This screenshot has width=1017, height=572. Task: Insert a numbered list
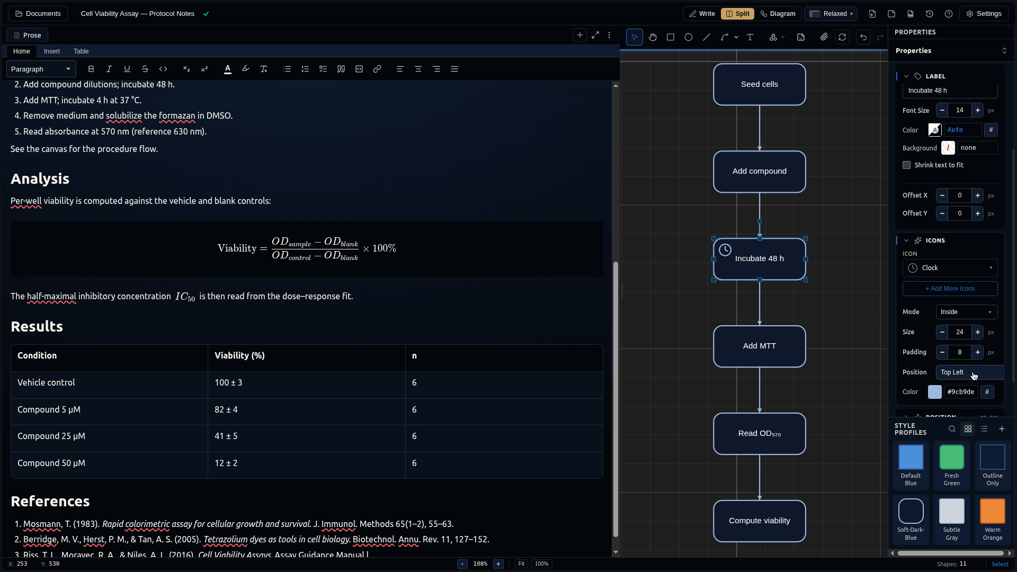(x=305, y=69)
